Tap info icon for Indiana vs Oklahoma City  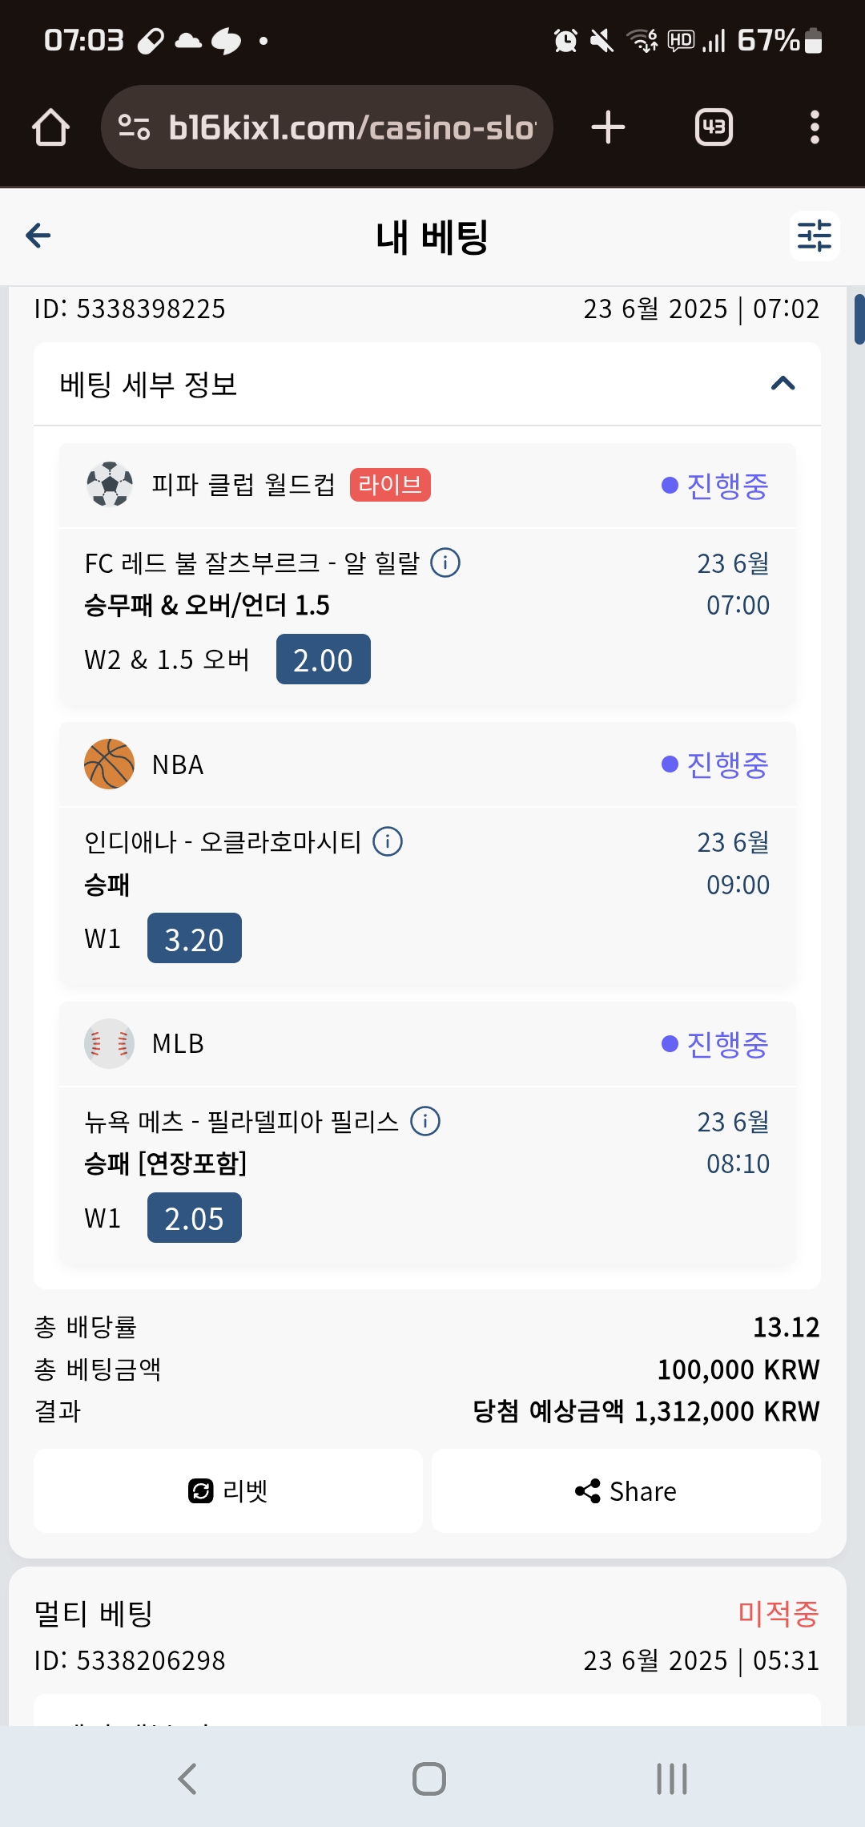tap(388, 841)
